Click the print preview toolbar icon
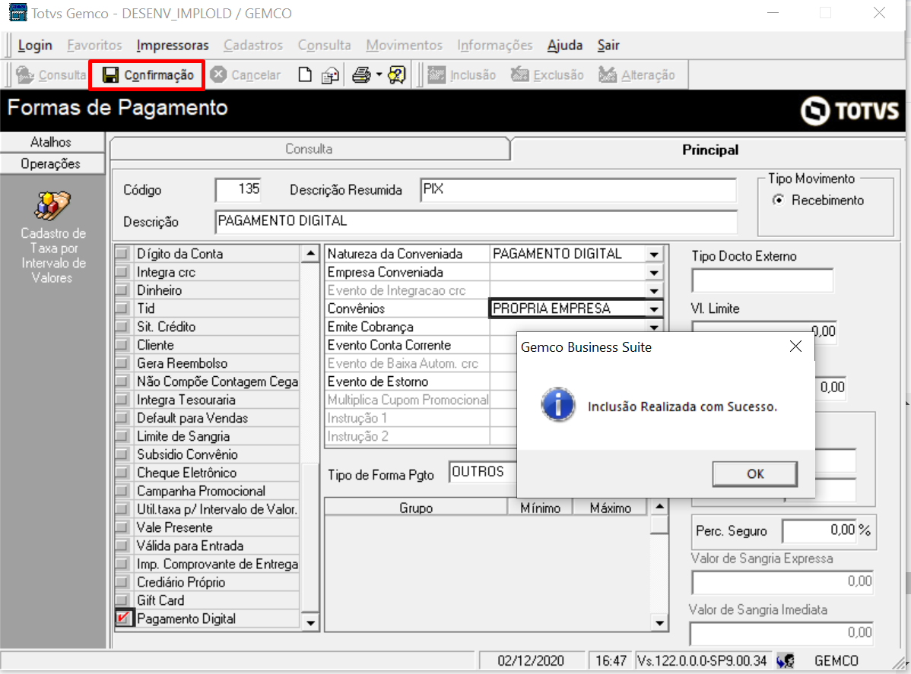 coord(331,75)
